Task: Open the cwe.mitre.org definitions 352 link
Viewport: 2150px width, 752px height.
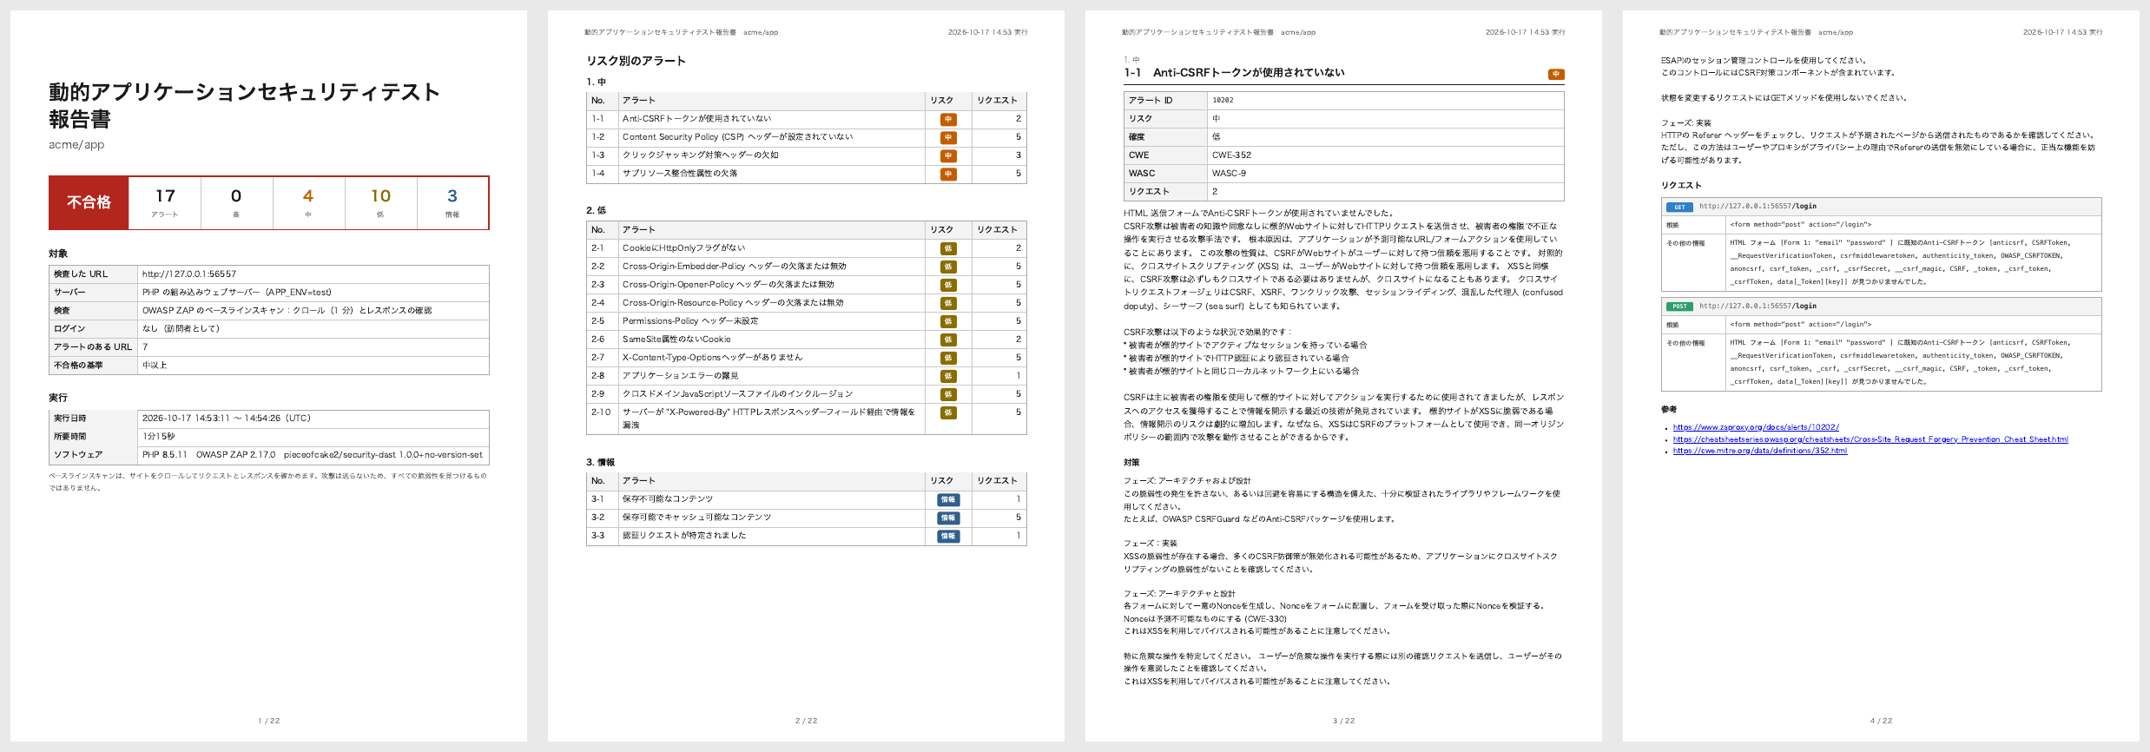Action: pos(1760,451)
